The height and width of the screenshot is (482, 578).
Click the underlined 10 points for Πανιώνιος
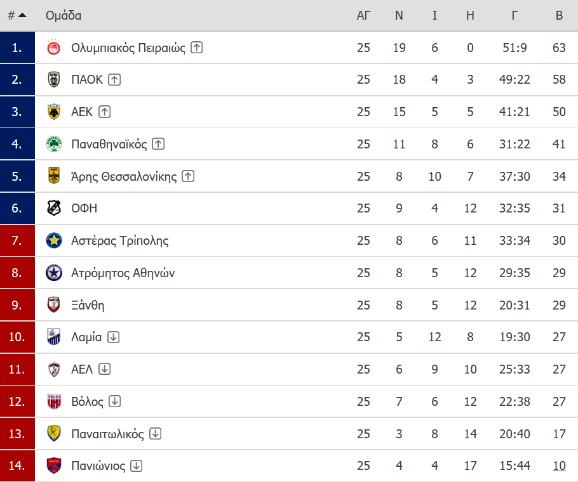559,466
